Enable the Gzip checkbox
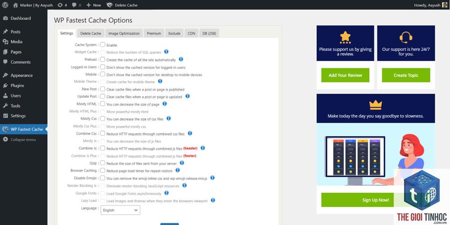Screen dimensions: 450x225 click(103, 163)
